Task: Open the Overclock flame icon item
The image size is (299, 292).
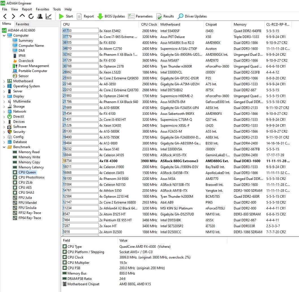Action: (15, 61)
